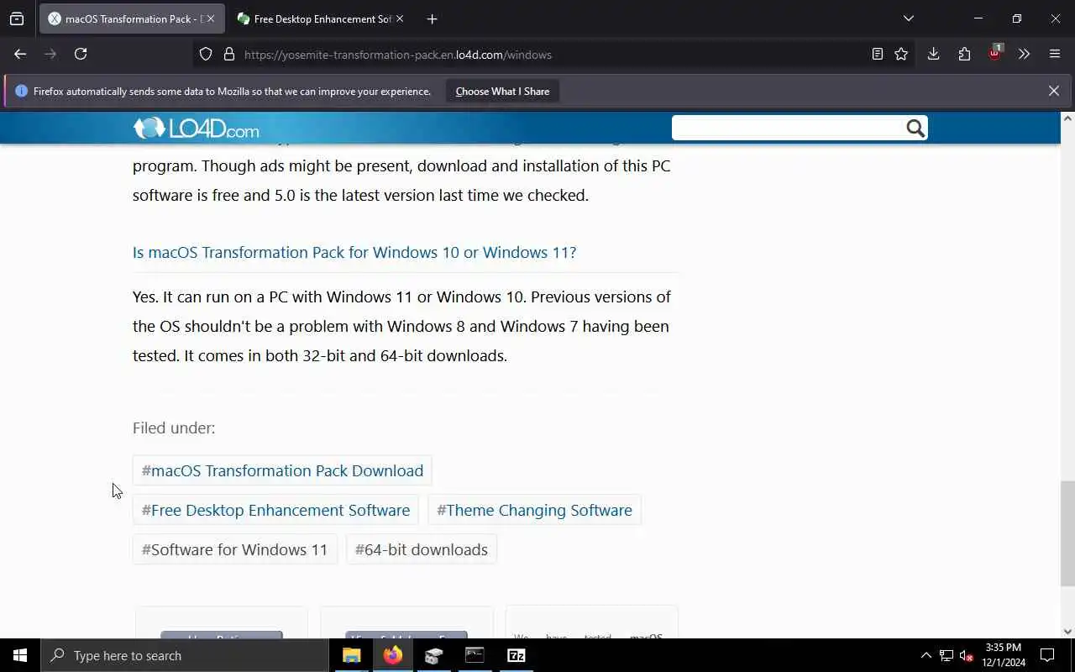Close the macOS Transformation Pack tab
The width and height of the screenshot is (1075, 672).
[210, 18]
